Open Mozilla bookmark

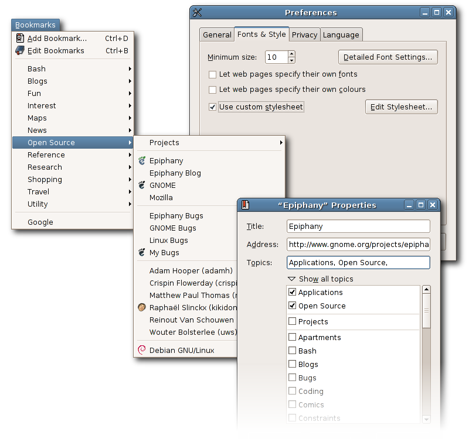click(x=161, y=197)
